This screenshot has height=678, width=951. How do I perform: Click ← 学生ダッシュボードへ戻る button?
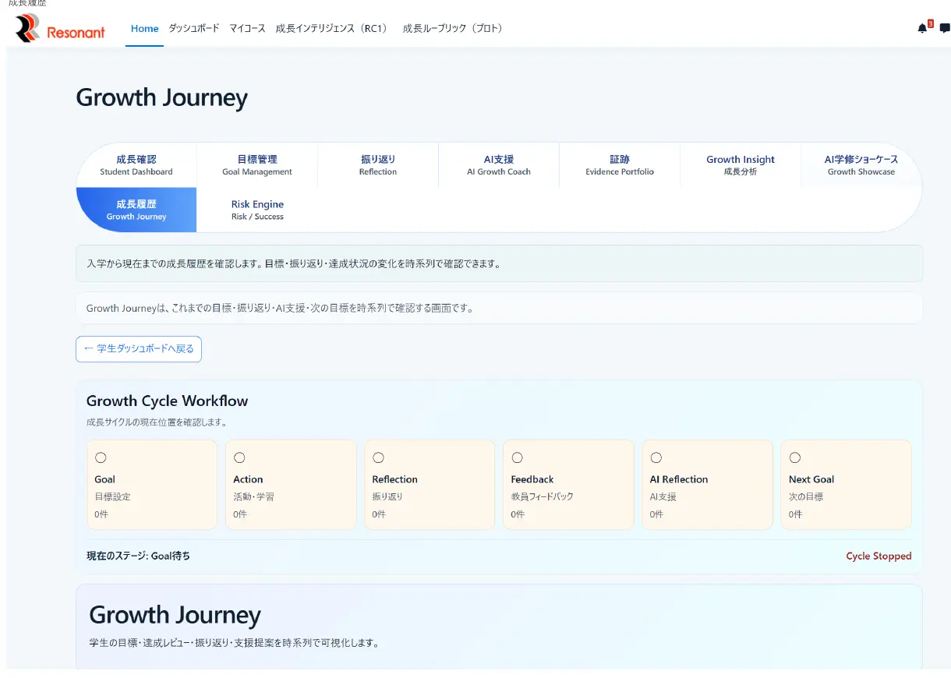click(139, 349)
